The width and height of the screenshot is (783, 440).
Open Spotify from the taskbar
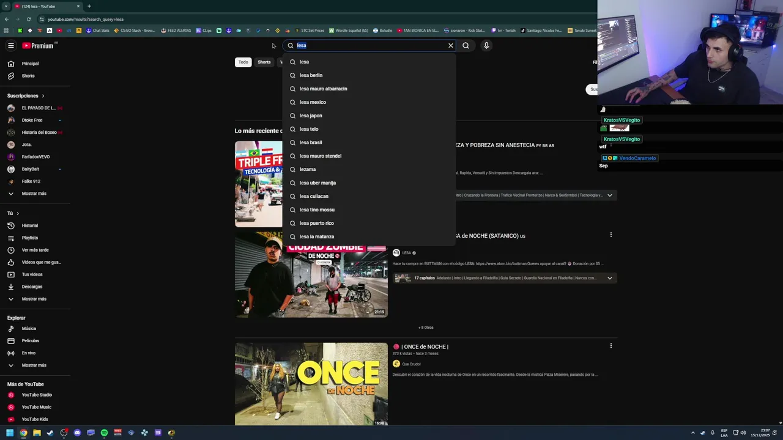point(104,433)
